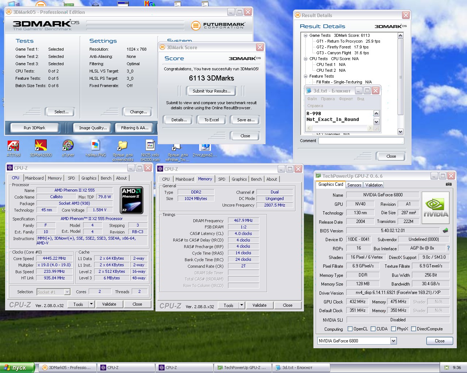Image resolution: width=467 pixels, height=373 pixels.
Task: Collapse the Game Tests tree node
Action: click(x=306, y=35)
